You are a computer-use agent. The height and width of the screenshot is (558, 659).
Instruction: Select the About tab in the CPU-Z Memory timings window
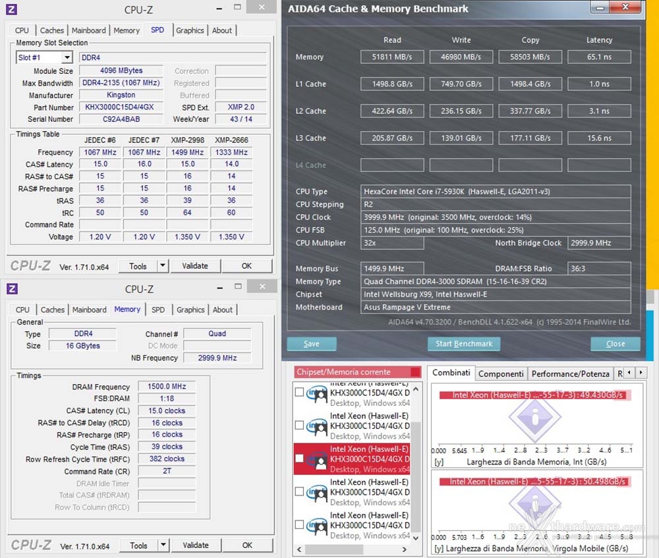pos(223,310)
